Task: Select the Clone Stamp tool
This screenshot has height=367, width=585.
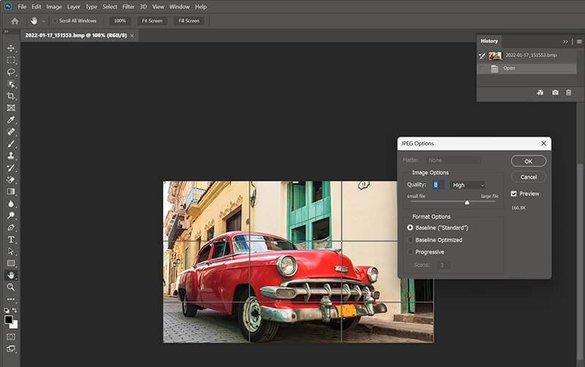Action: point(11,156)
